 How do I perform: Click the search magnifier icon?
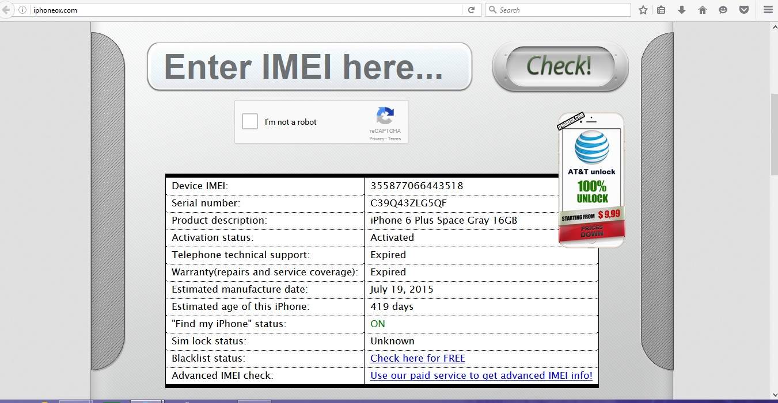[492, 10]
